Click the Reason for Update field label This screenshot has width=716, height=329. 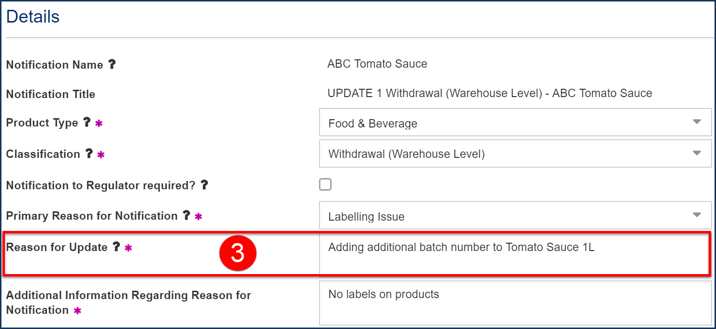tap(57, 247)
